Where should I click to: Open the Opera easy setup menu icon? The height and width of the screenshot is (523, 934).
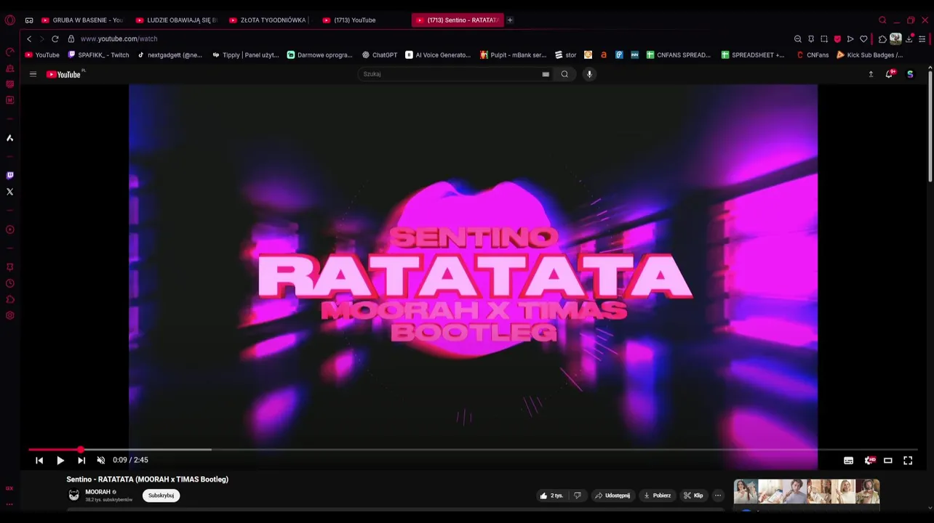[922, 38]
